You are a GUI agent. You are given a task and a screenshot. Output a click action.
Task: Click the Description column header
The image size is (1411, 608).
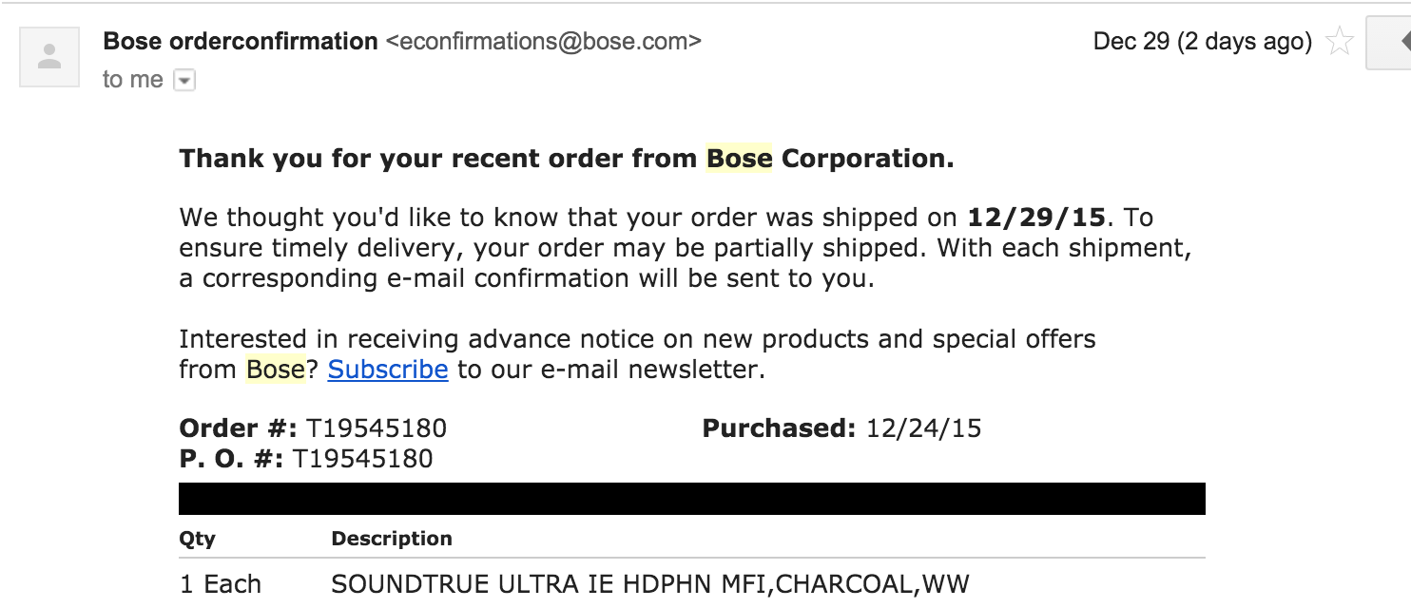[392, 539]
